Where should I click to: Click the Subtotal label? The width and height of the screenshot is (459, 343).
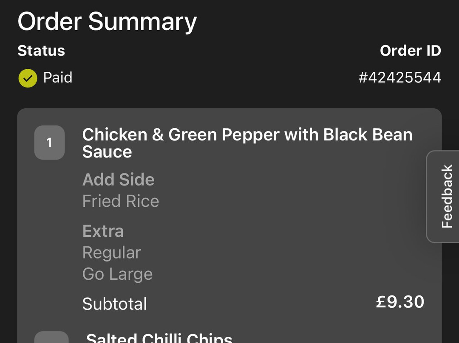tap(114, 304)
